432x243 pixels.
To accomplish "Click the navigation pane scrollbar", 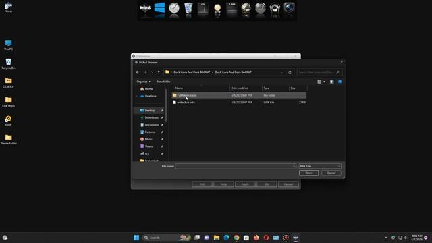I will pyautogui.click(x=166, y=106).
